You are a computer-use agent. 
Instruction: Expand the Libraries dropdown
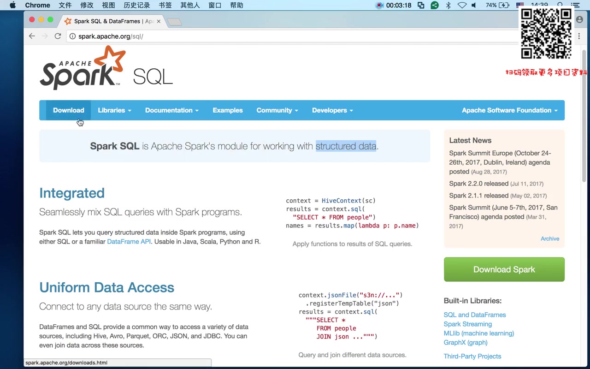pyautogui.click(x=114, y=110)
